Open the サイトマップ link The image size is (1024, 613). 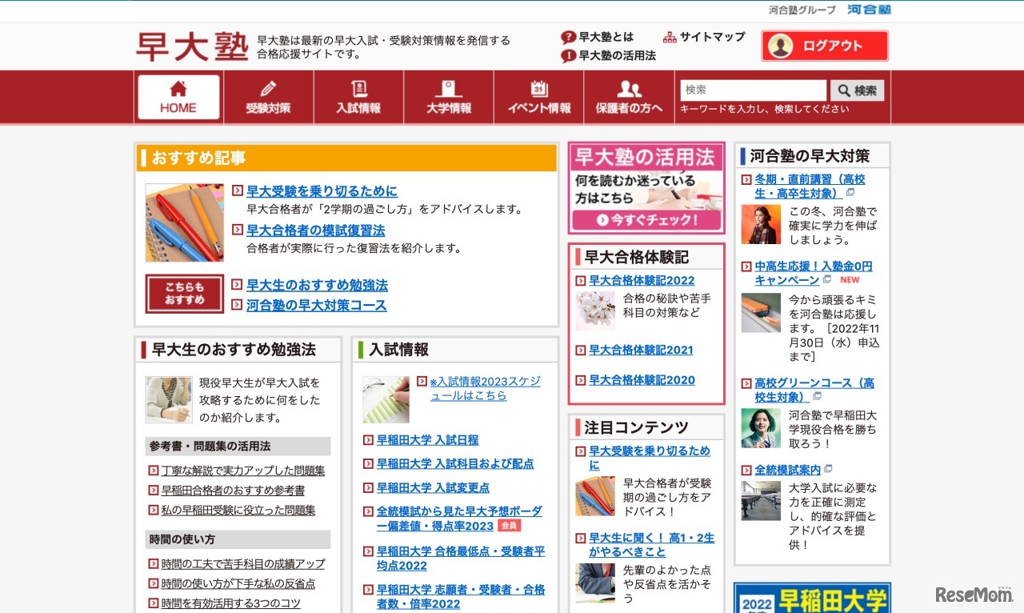tap(704, 37)
